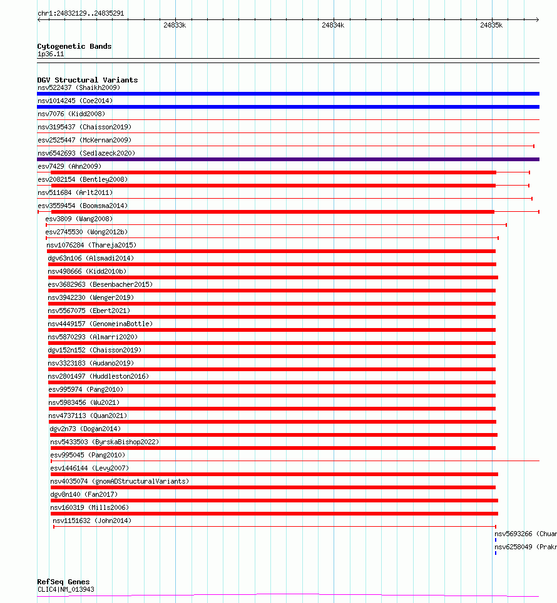The width and height of the screenshot is (557, 603).
Task: Open variant nsv4737113 (Quan2021)
Action: click(x=88, y=416)
